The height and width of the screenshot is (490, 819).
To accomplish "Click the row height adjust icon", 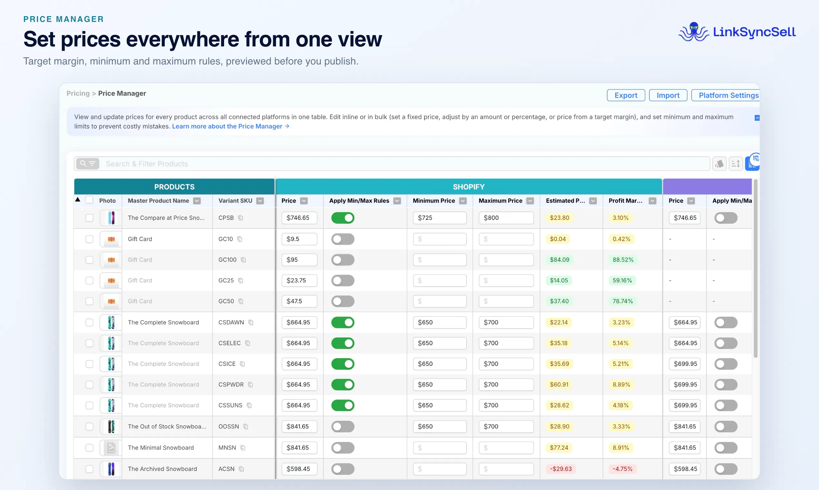I will [735, 163].
